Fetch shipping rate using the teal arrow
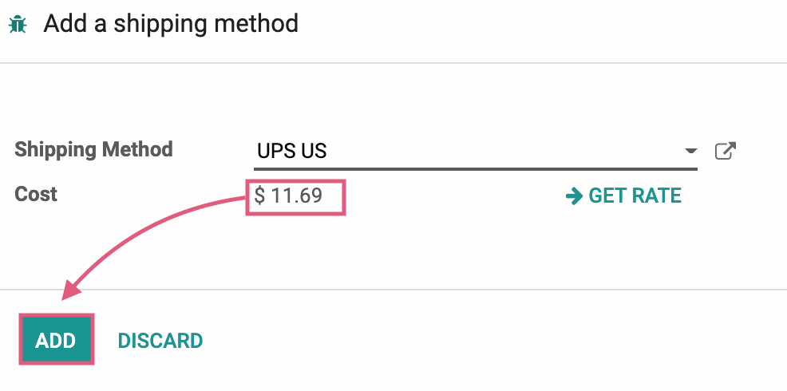 click(574, 195)
